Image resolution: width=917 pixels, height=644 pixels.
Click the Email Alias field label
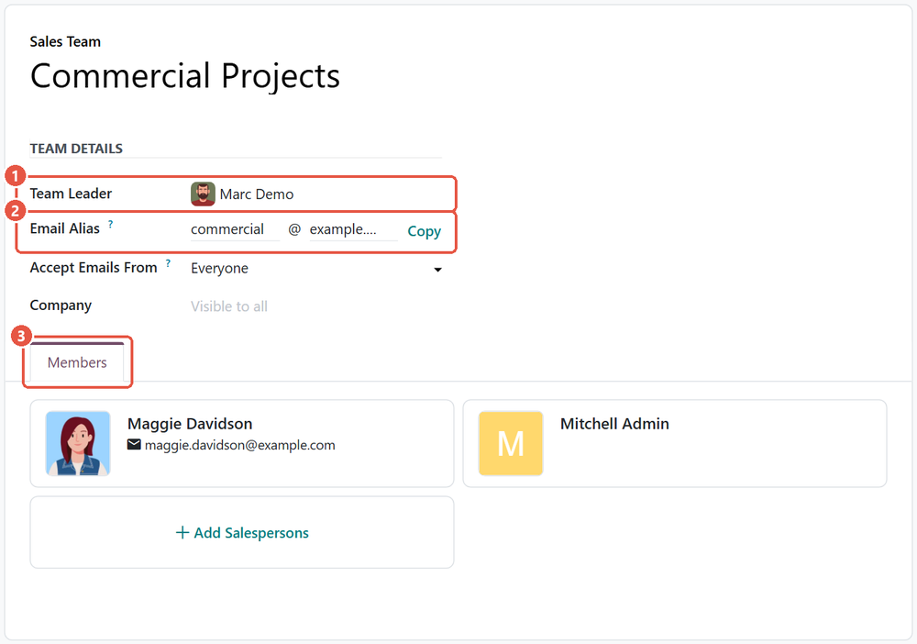coord(65,228)
